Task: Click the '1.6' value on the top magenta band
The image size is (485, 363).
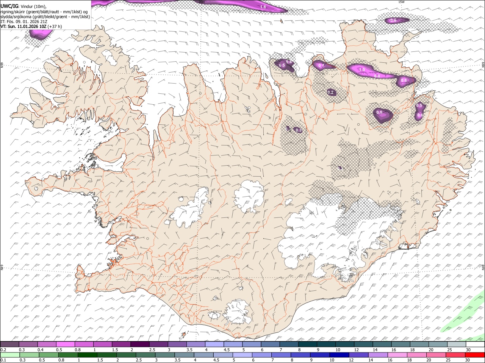Action: [x=263, y=7]
